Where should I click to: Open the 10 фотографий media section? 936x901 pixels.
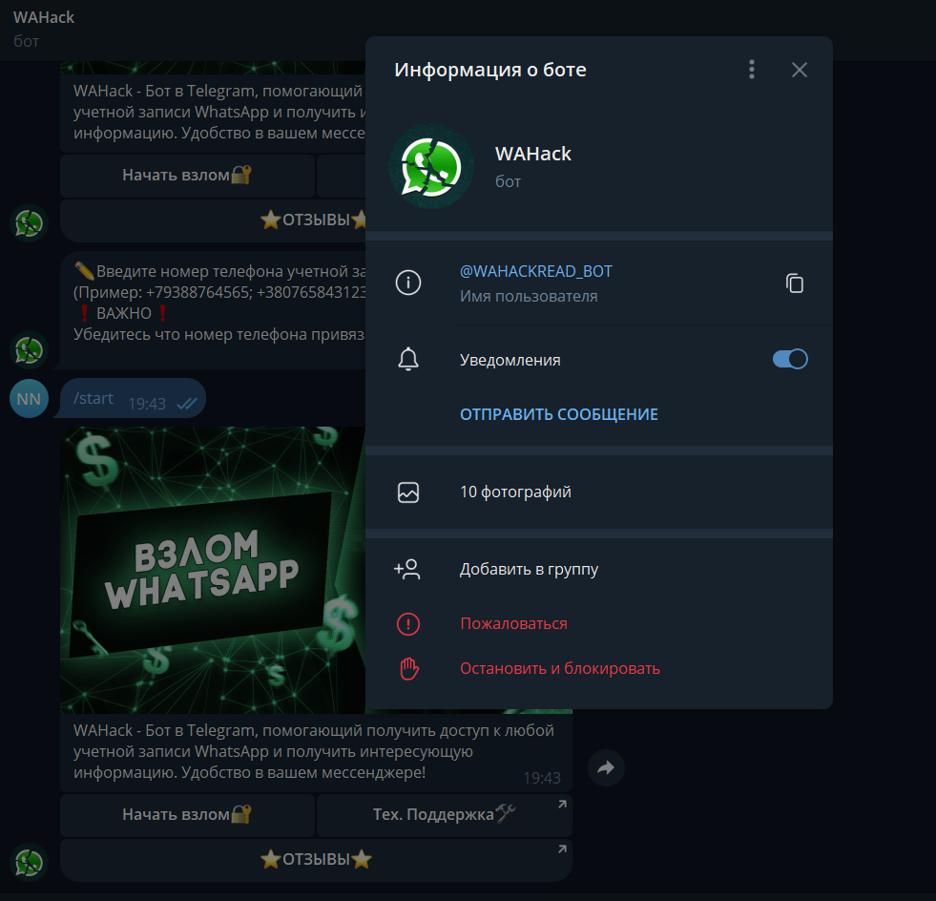[x=599, y=492]
